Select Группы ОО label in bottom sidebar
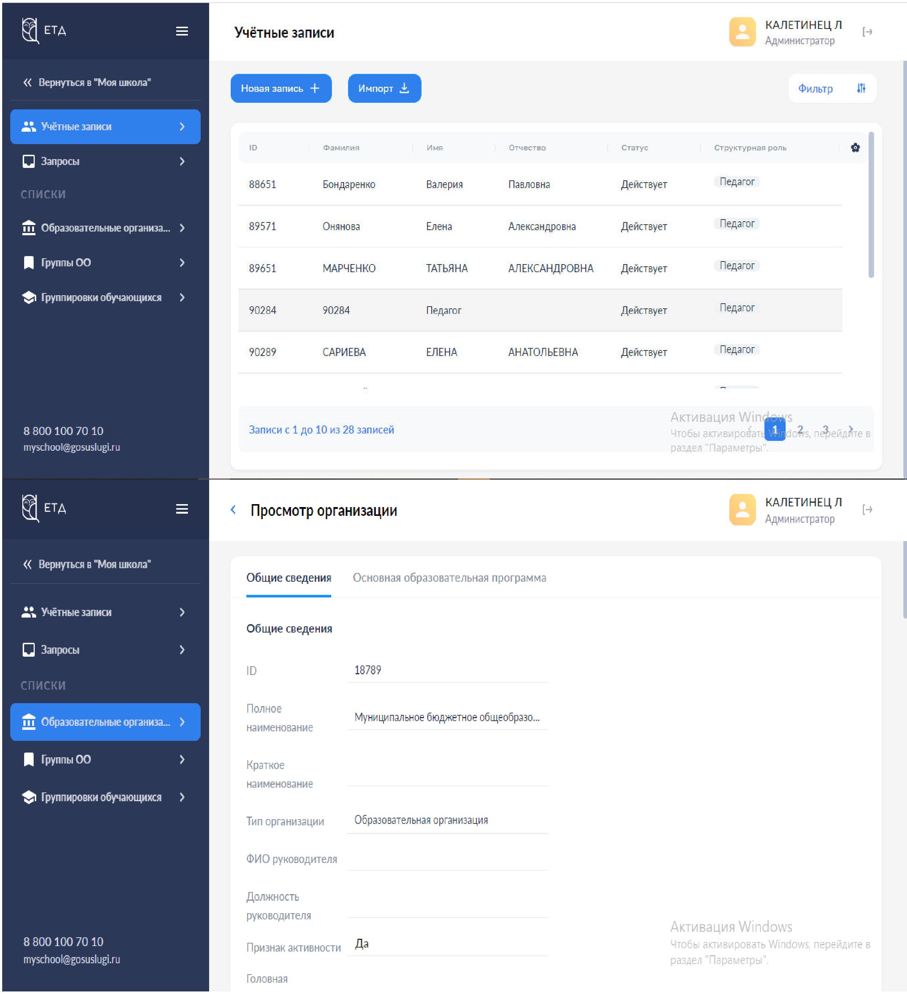 click(66, 759)
